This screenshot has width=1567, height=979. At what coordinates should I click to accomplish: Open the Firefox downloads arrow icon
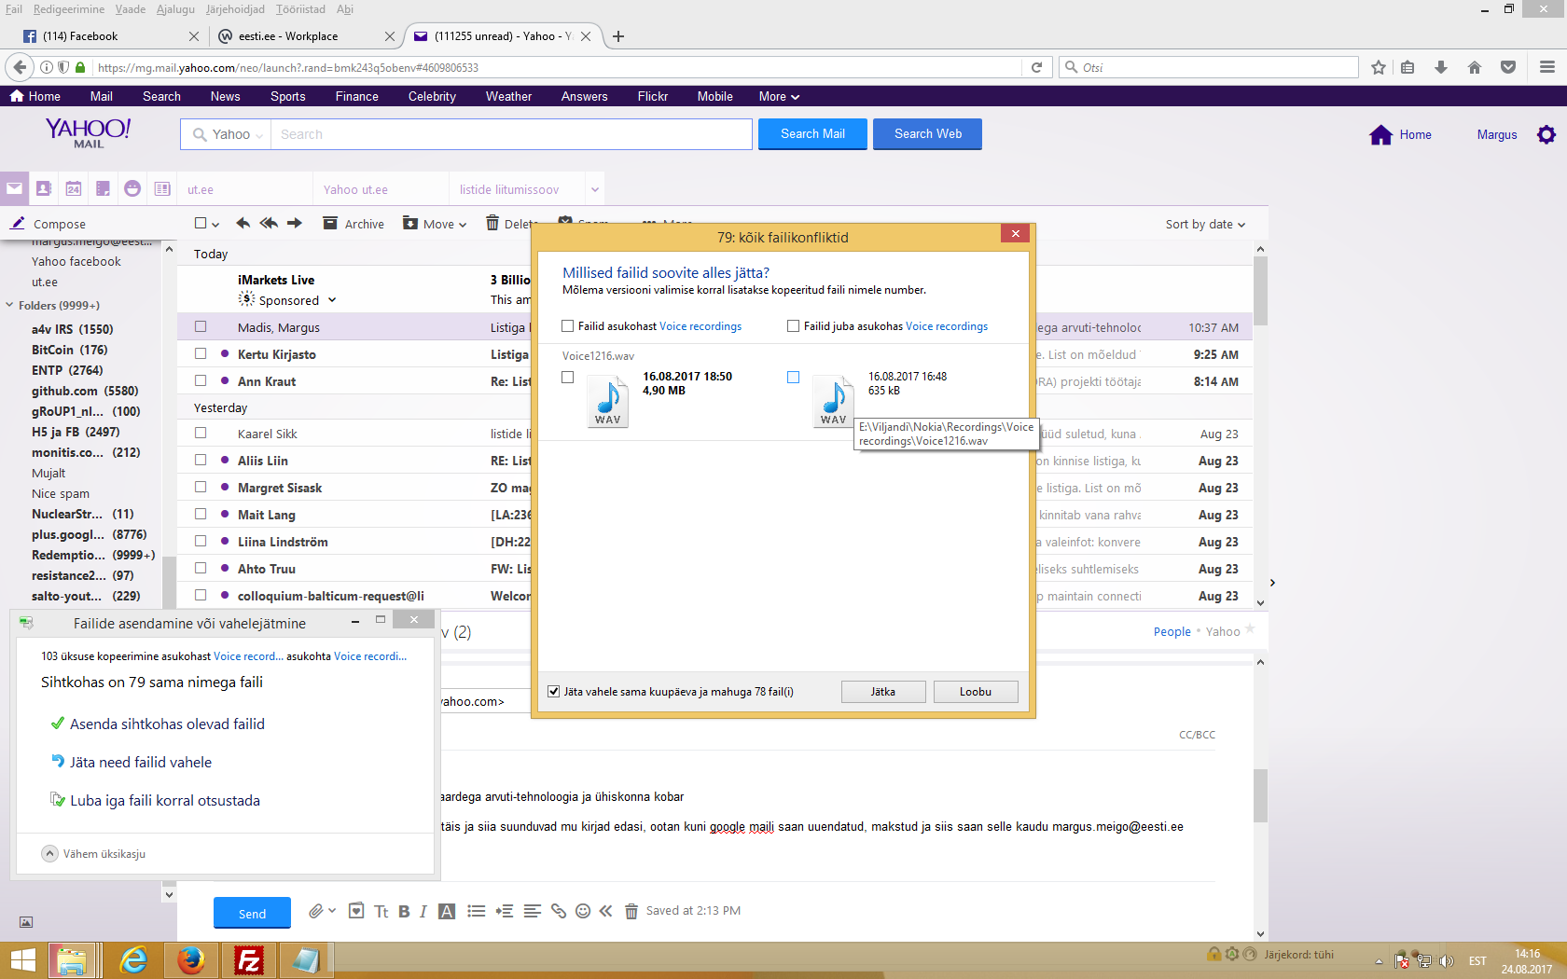[x=1441, y=67]
